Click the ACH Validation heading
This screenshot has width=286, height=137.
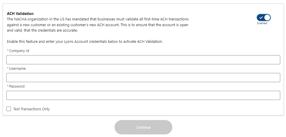(20, 13)
